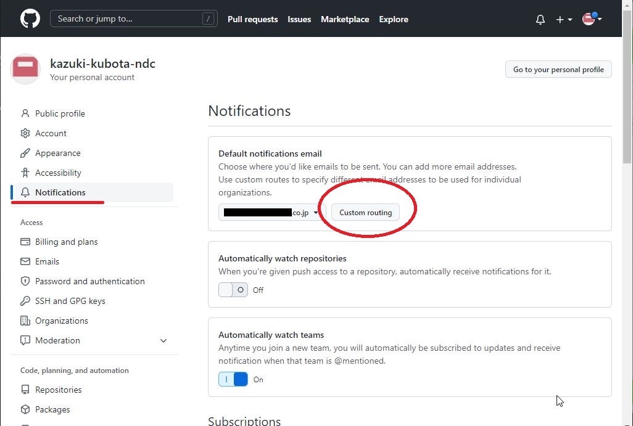Open the notifications bell in header
The width and height of the screenshot is (633, 426).
click(540, 19)
